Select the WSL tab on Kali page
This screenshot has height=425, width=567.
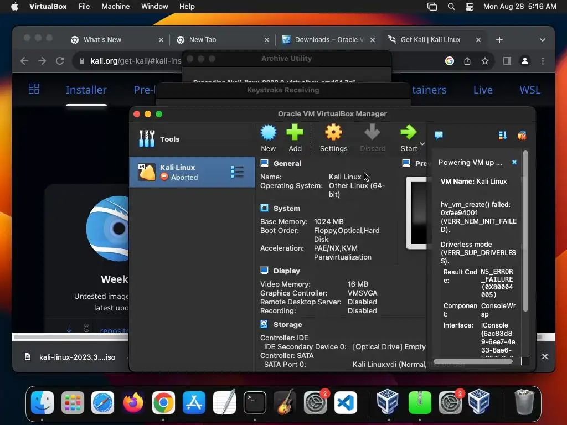pos(530,90)
